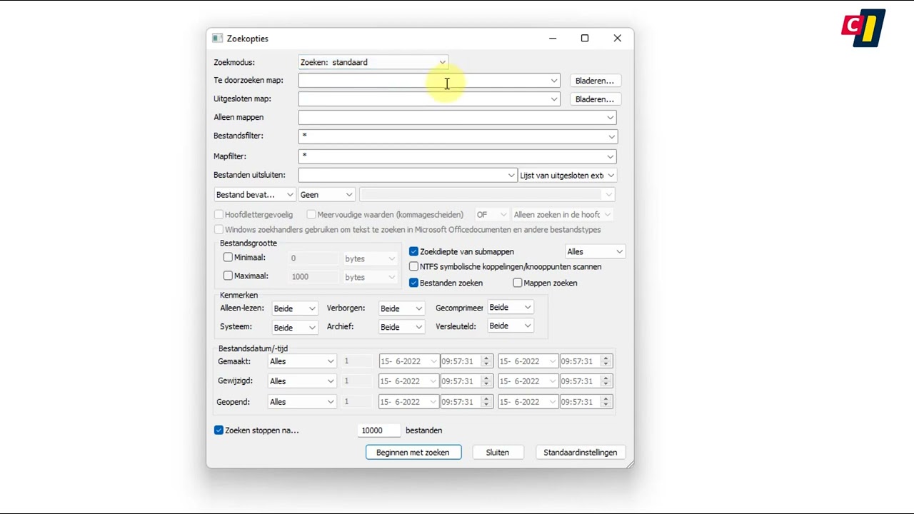Expand the Bestandsfilter dropdown list
This screenshot has height=514, width=914.
tap(611, 136)
